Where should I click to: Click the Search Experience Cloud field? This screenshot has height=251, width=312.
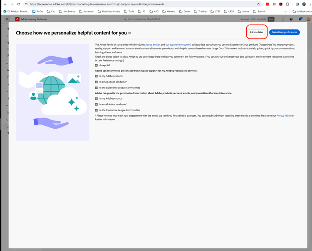pos(144,19)
